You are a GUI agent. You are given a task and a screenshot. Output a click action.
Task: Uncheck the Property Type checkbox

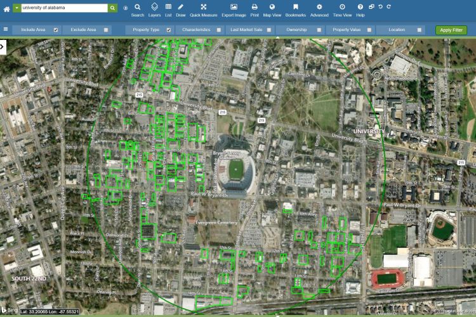point(169,30)
